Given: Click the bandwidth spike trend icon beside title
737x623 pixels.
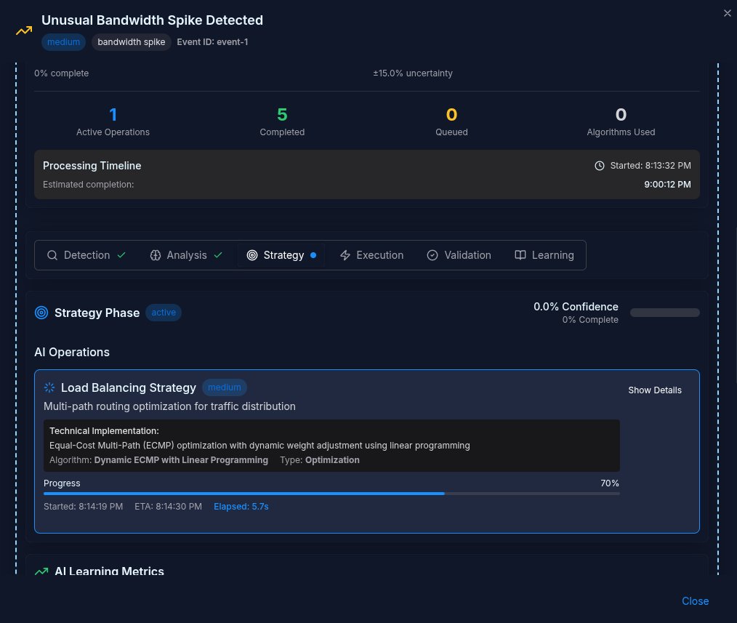Looking at the screenshot, I should click(x=24, y=31).
